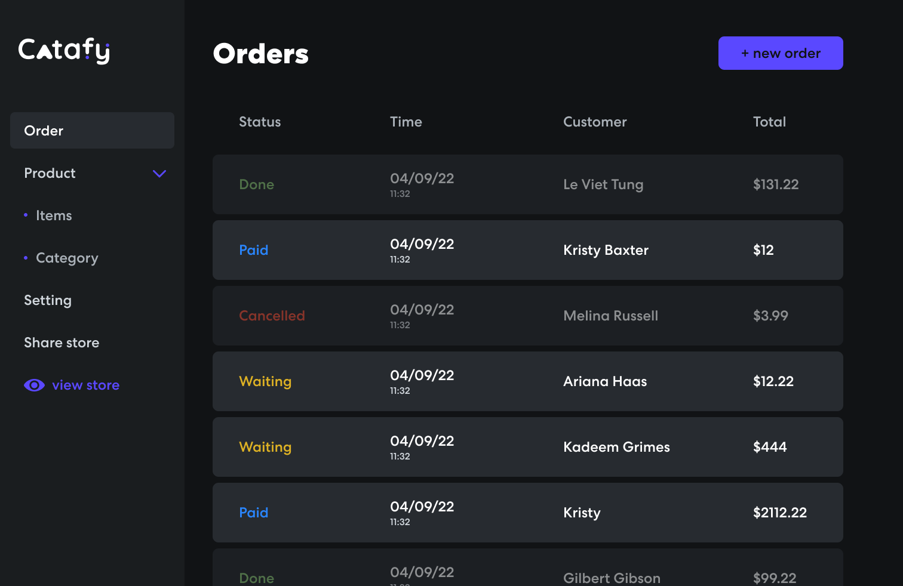Screen dimensions: 903x586
Task: Open Kristy Baxter's Paid order
Action: coord(527,251)
